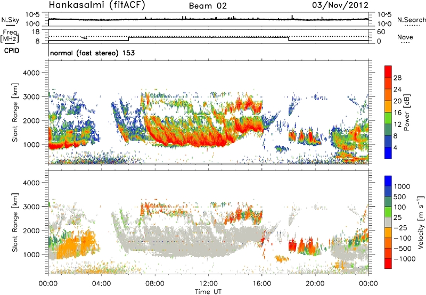The height and width of the screenshot is (295, 426).
Task: Click the 16:00 time tick label
Action: tap(261, 284)
